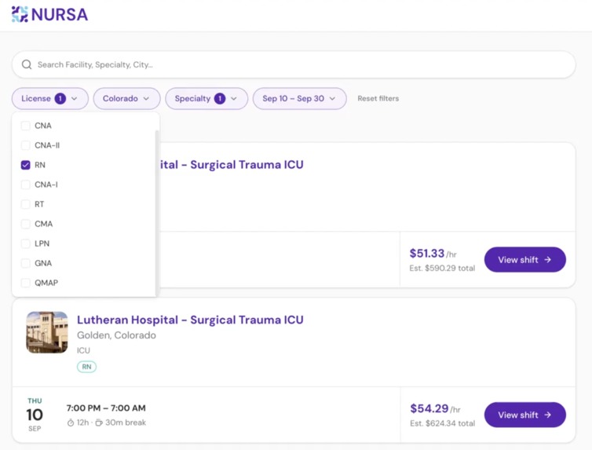This screenshot has width=592, height=450.
Task: Focus the Search Facility, Specialty, City field
Action: 294,64
